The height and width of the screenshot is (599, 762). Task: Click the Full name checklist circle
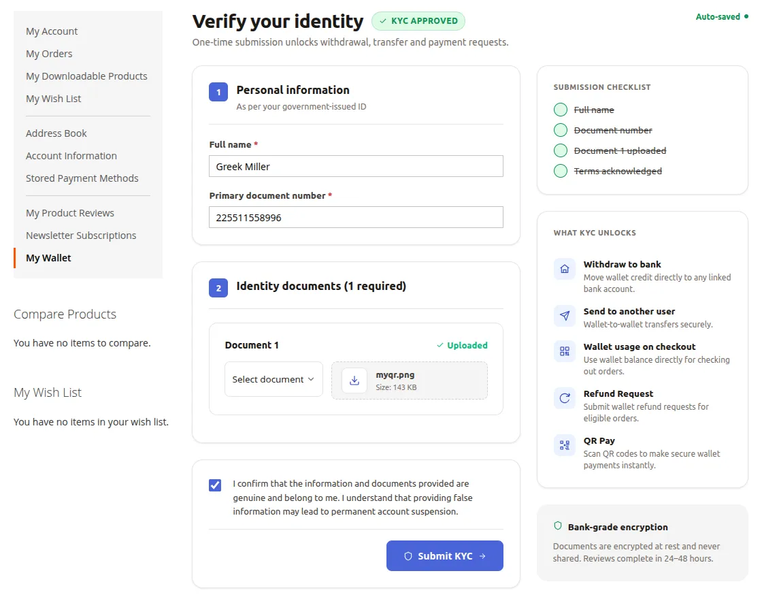click(561, 110)
